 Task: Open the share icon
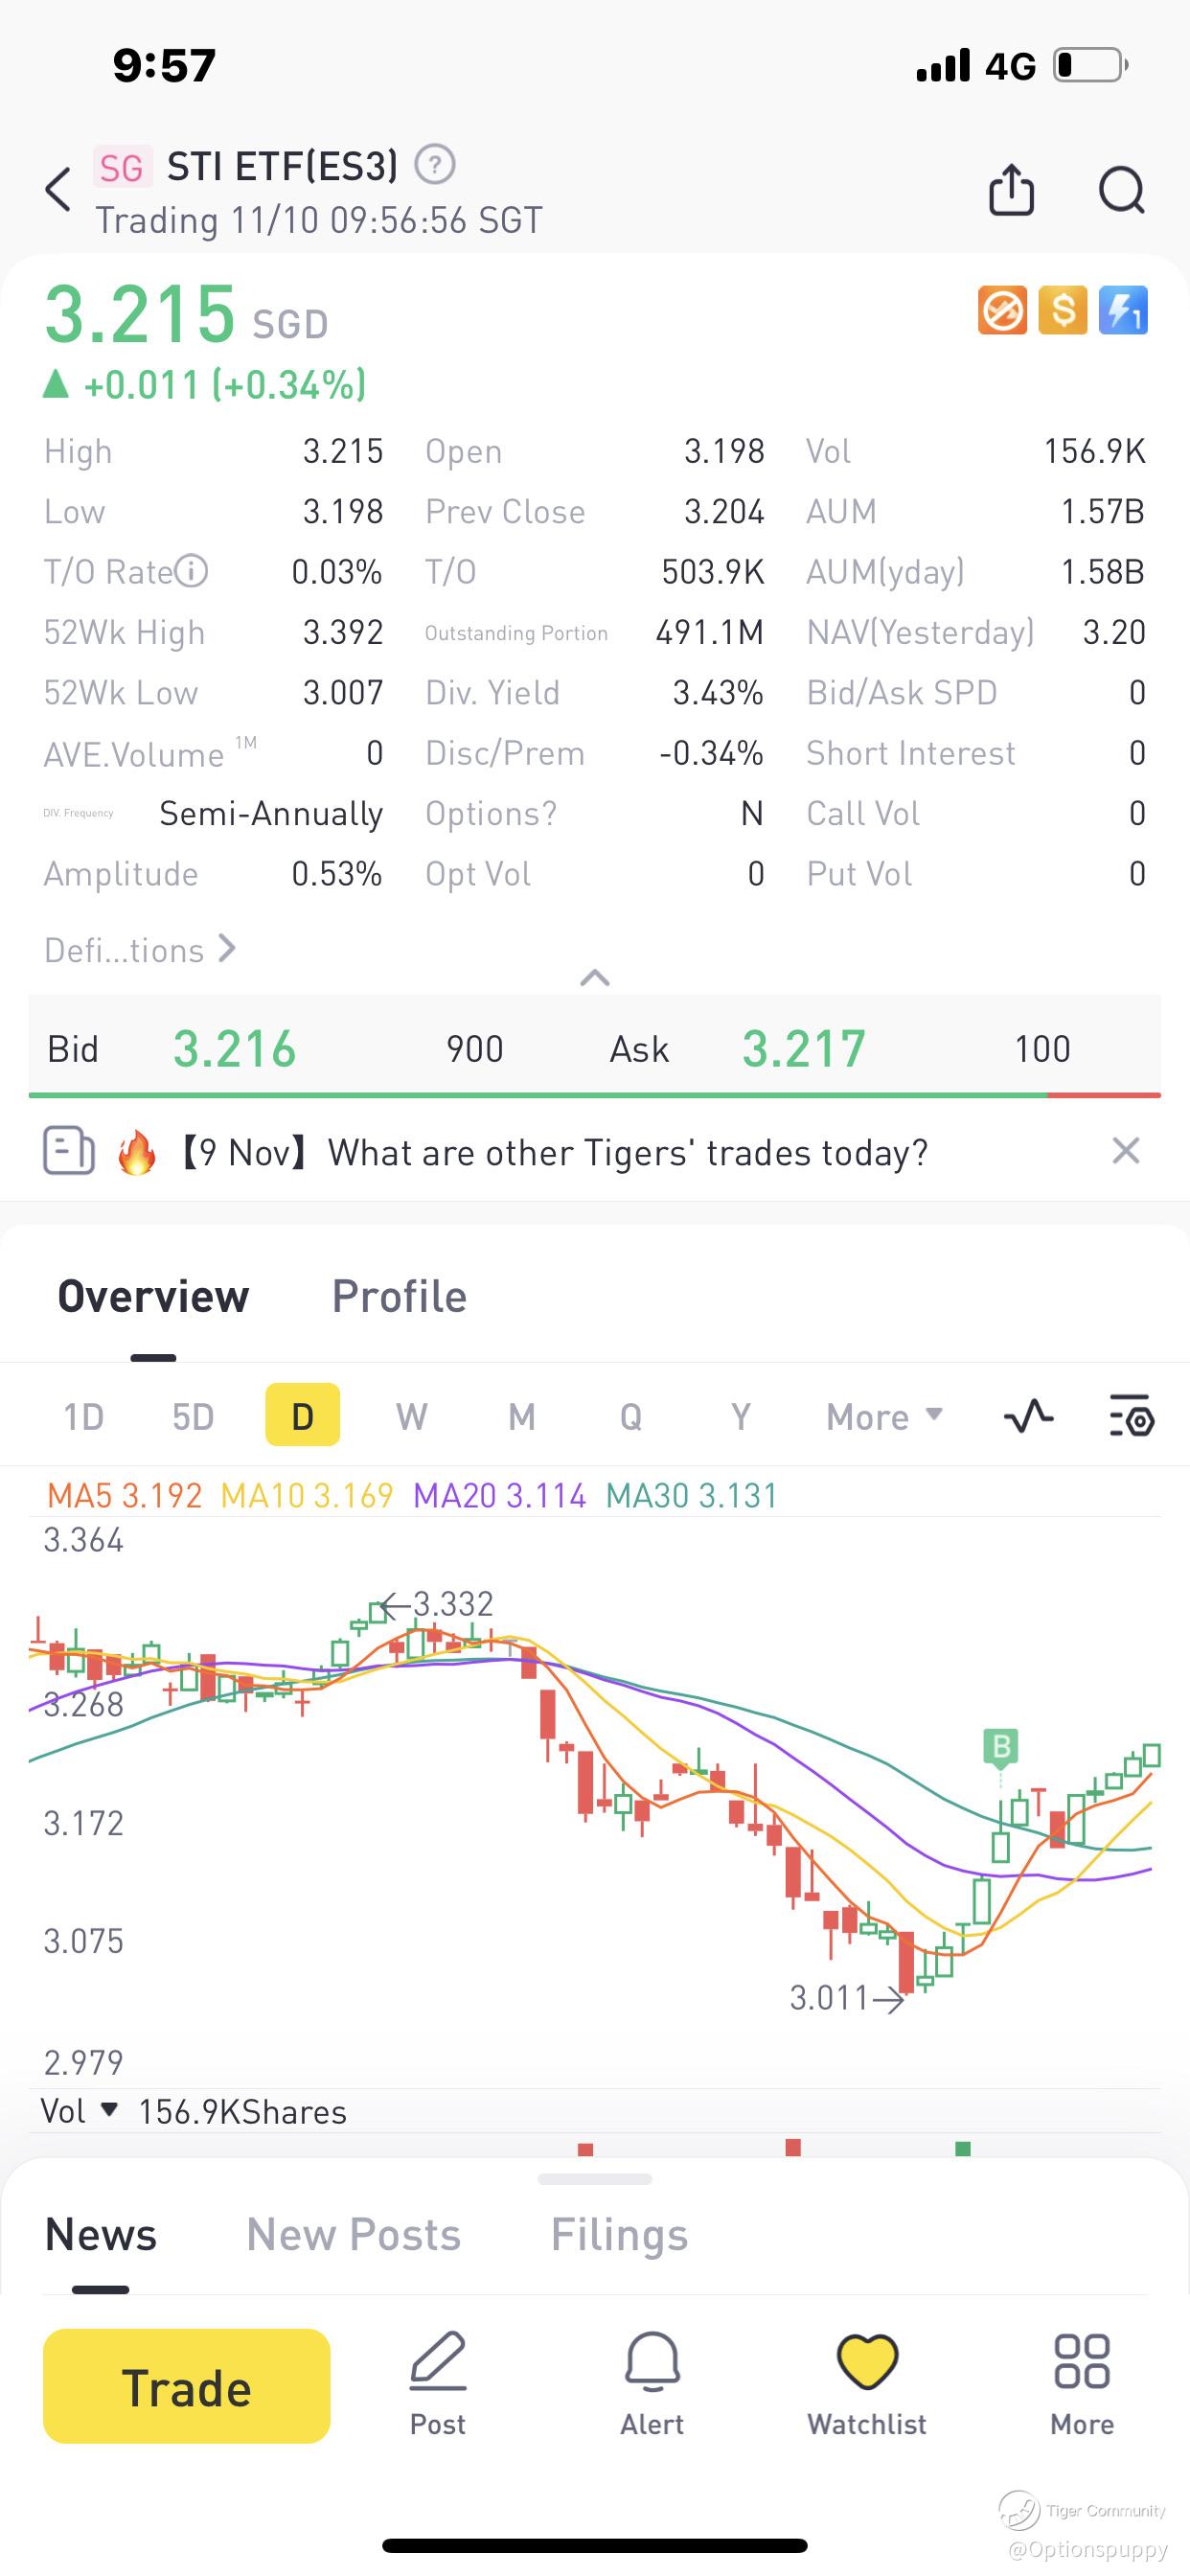[x=1011, y=189]
